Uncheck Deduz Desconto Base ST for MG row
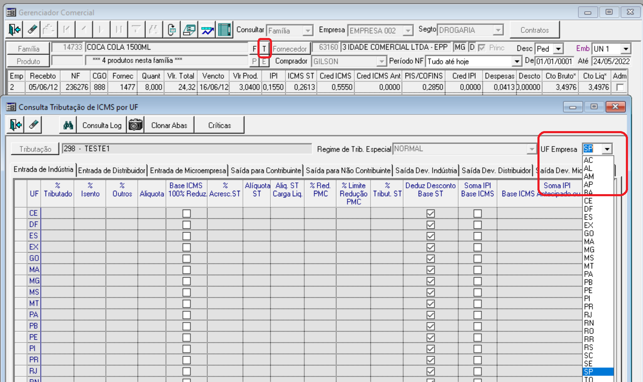643x382 pixels. (x=431, y=281)
